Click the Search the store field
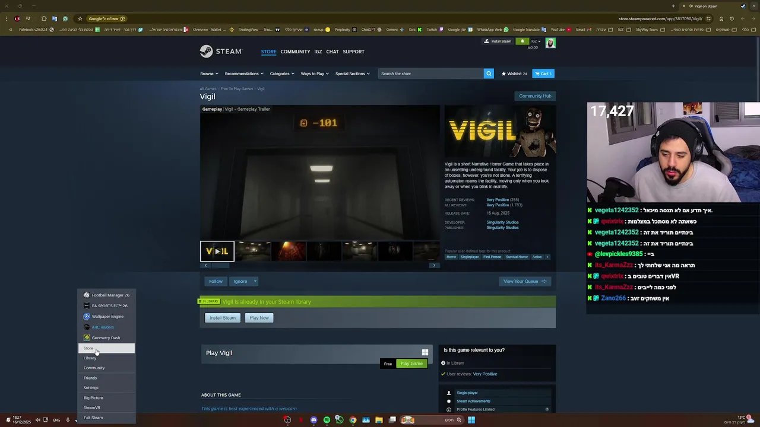Image resolution: width=760 pixels, height=427 pixels. tap(431, 74)
